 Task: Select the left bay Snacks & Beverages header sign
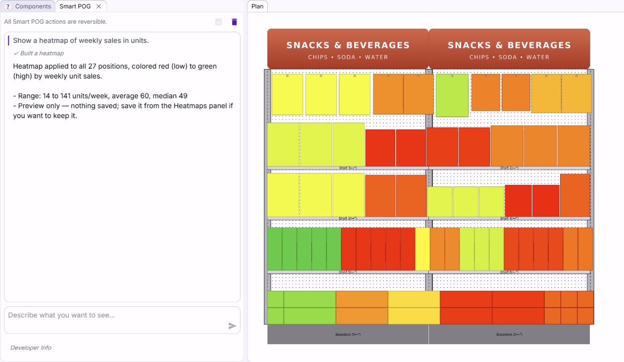pos(348,49)
